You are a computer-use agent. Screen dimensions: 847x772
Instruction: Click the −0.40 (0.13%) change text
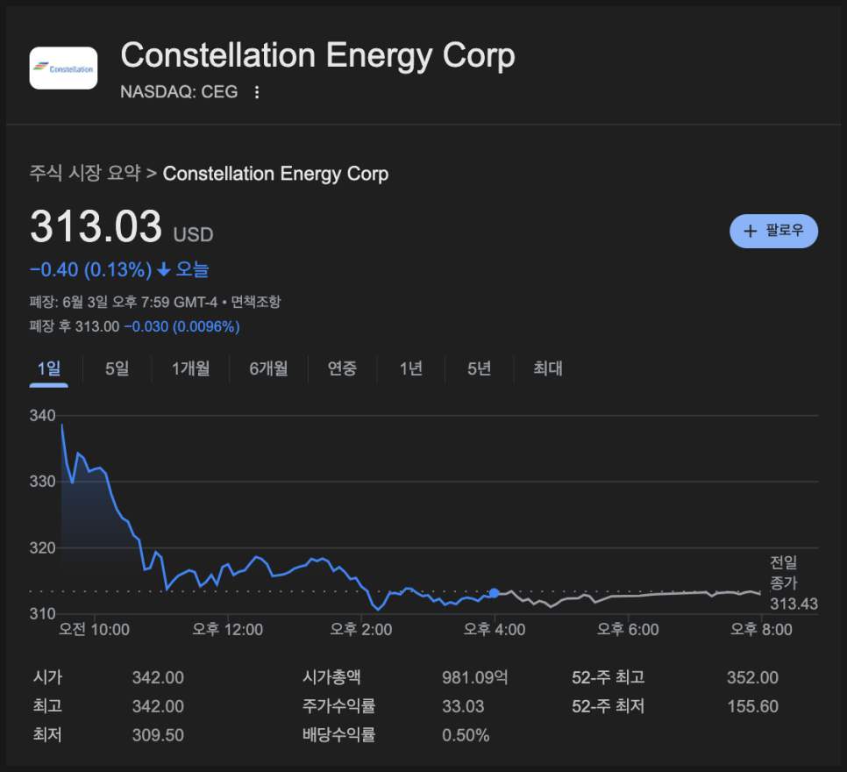pos(91,269)
